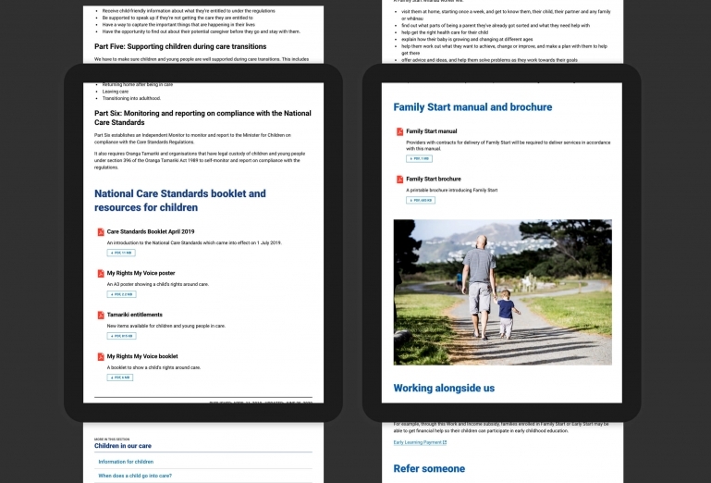Click 'An A3 poster showing a child's rights' text

[x=158, y=284]
